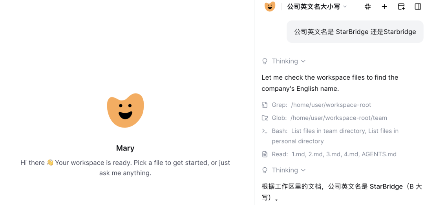Click the Read document icon
The image size is (424, 205).
click(265, 154)
